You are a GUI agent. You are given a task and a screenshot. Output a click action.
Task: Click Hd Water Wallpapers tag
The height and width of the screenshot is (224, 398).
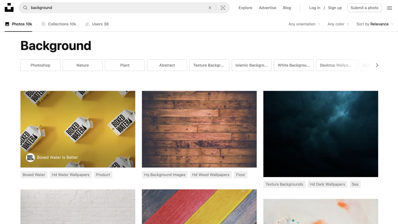click(71, 175)
